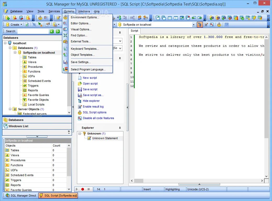Viewport: 272px width, 201px height.
Task: Click the Disable all code features link
Action: [98, 118]
